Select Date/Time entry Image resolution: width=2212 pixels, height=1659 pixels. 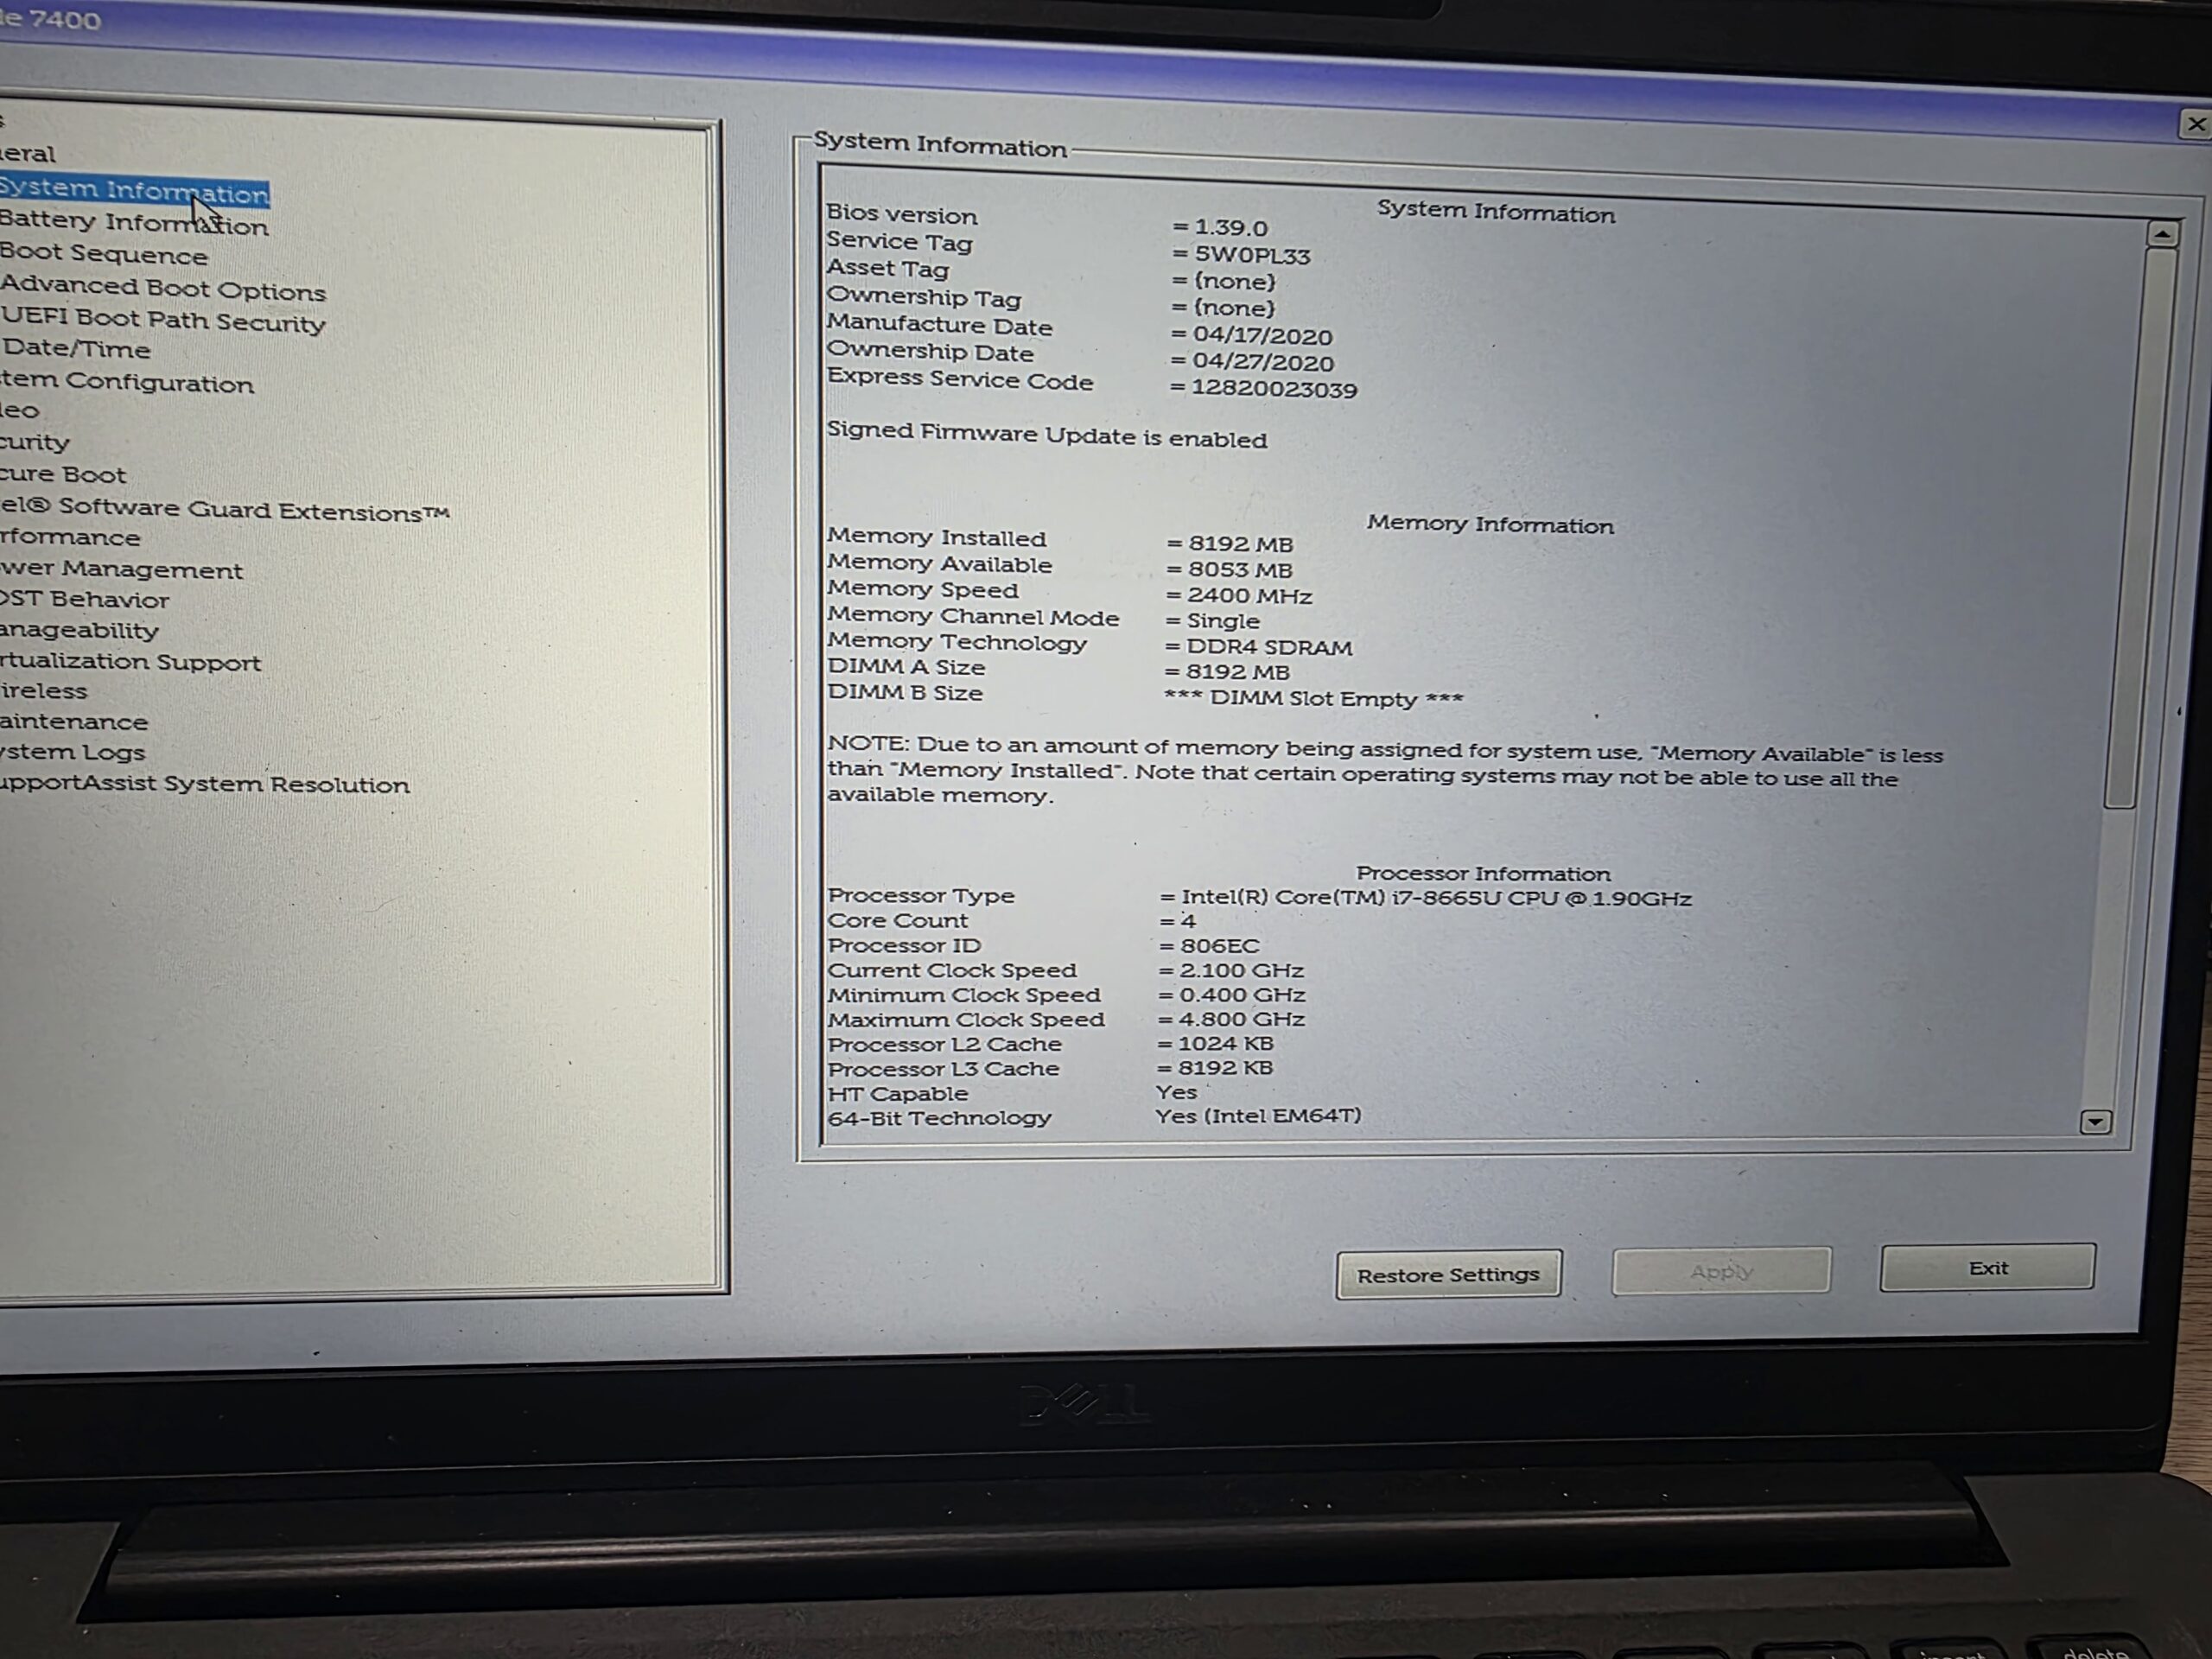(x=76, y=349)
